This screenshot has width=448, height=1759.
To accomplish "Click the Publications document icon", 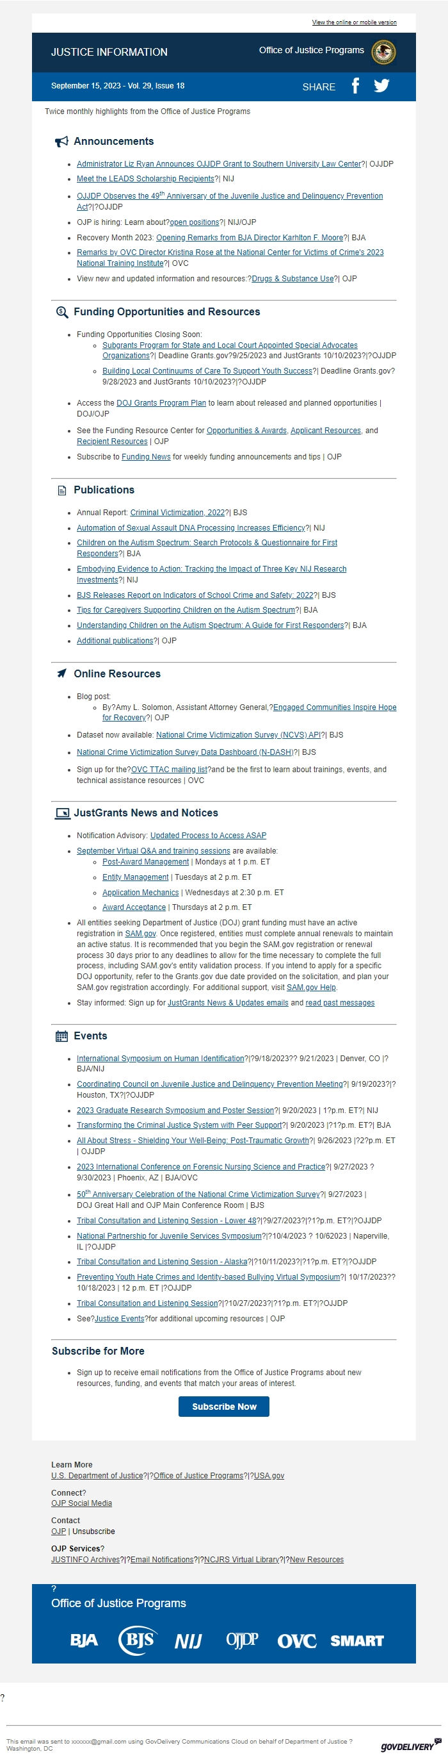I will (62, 490).
